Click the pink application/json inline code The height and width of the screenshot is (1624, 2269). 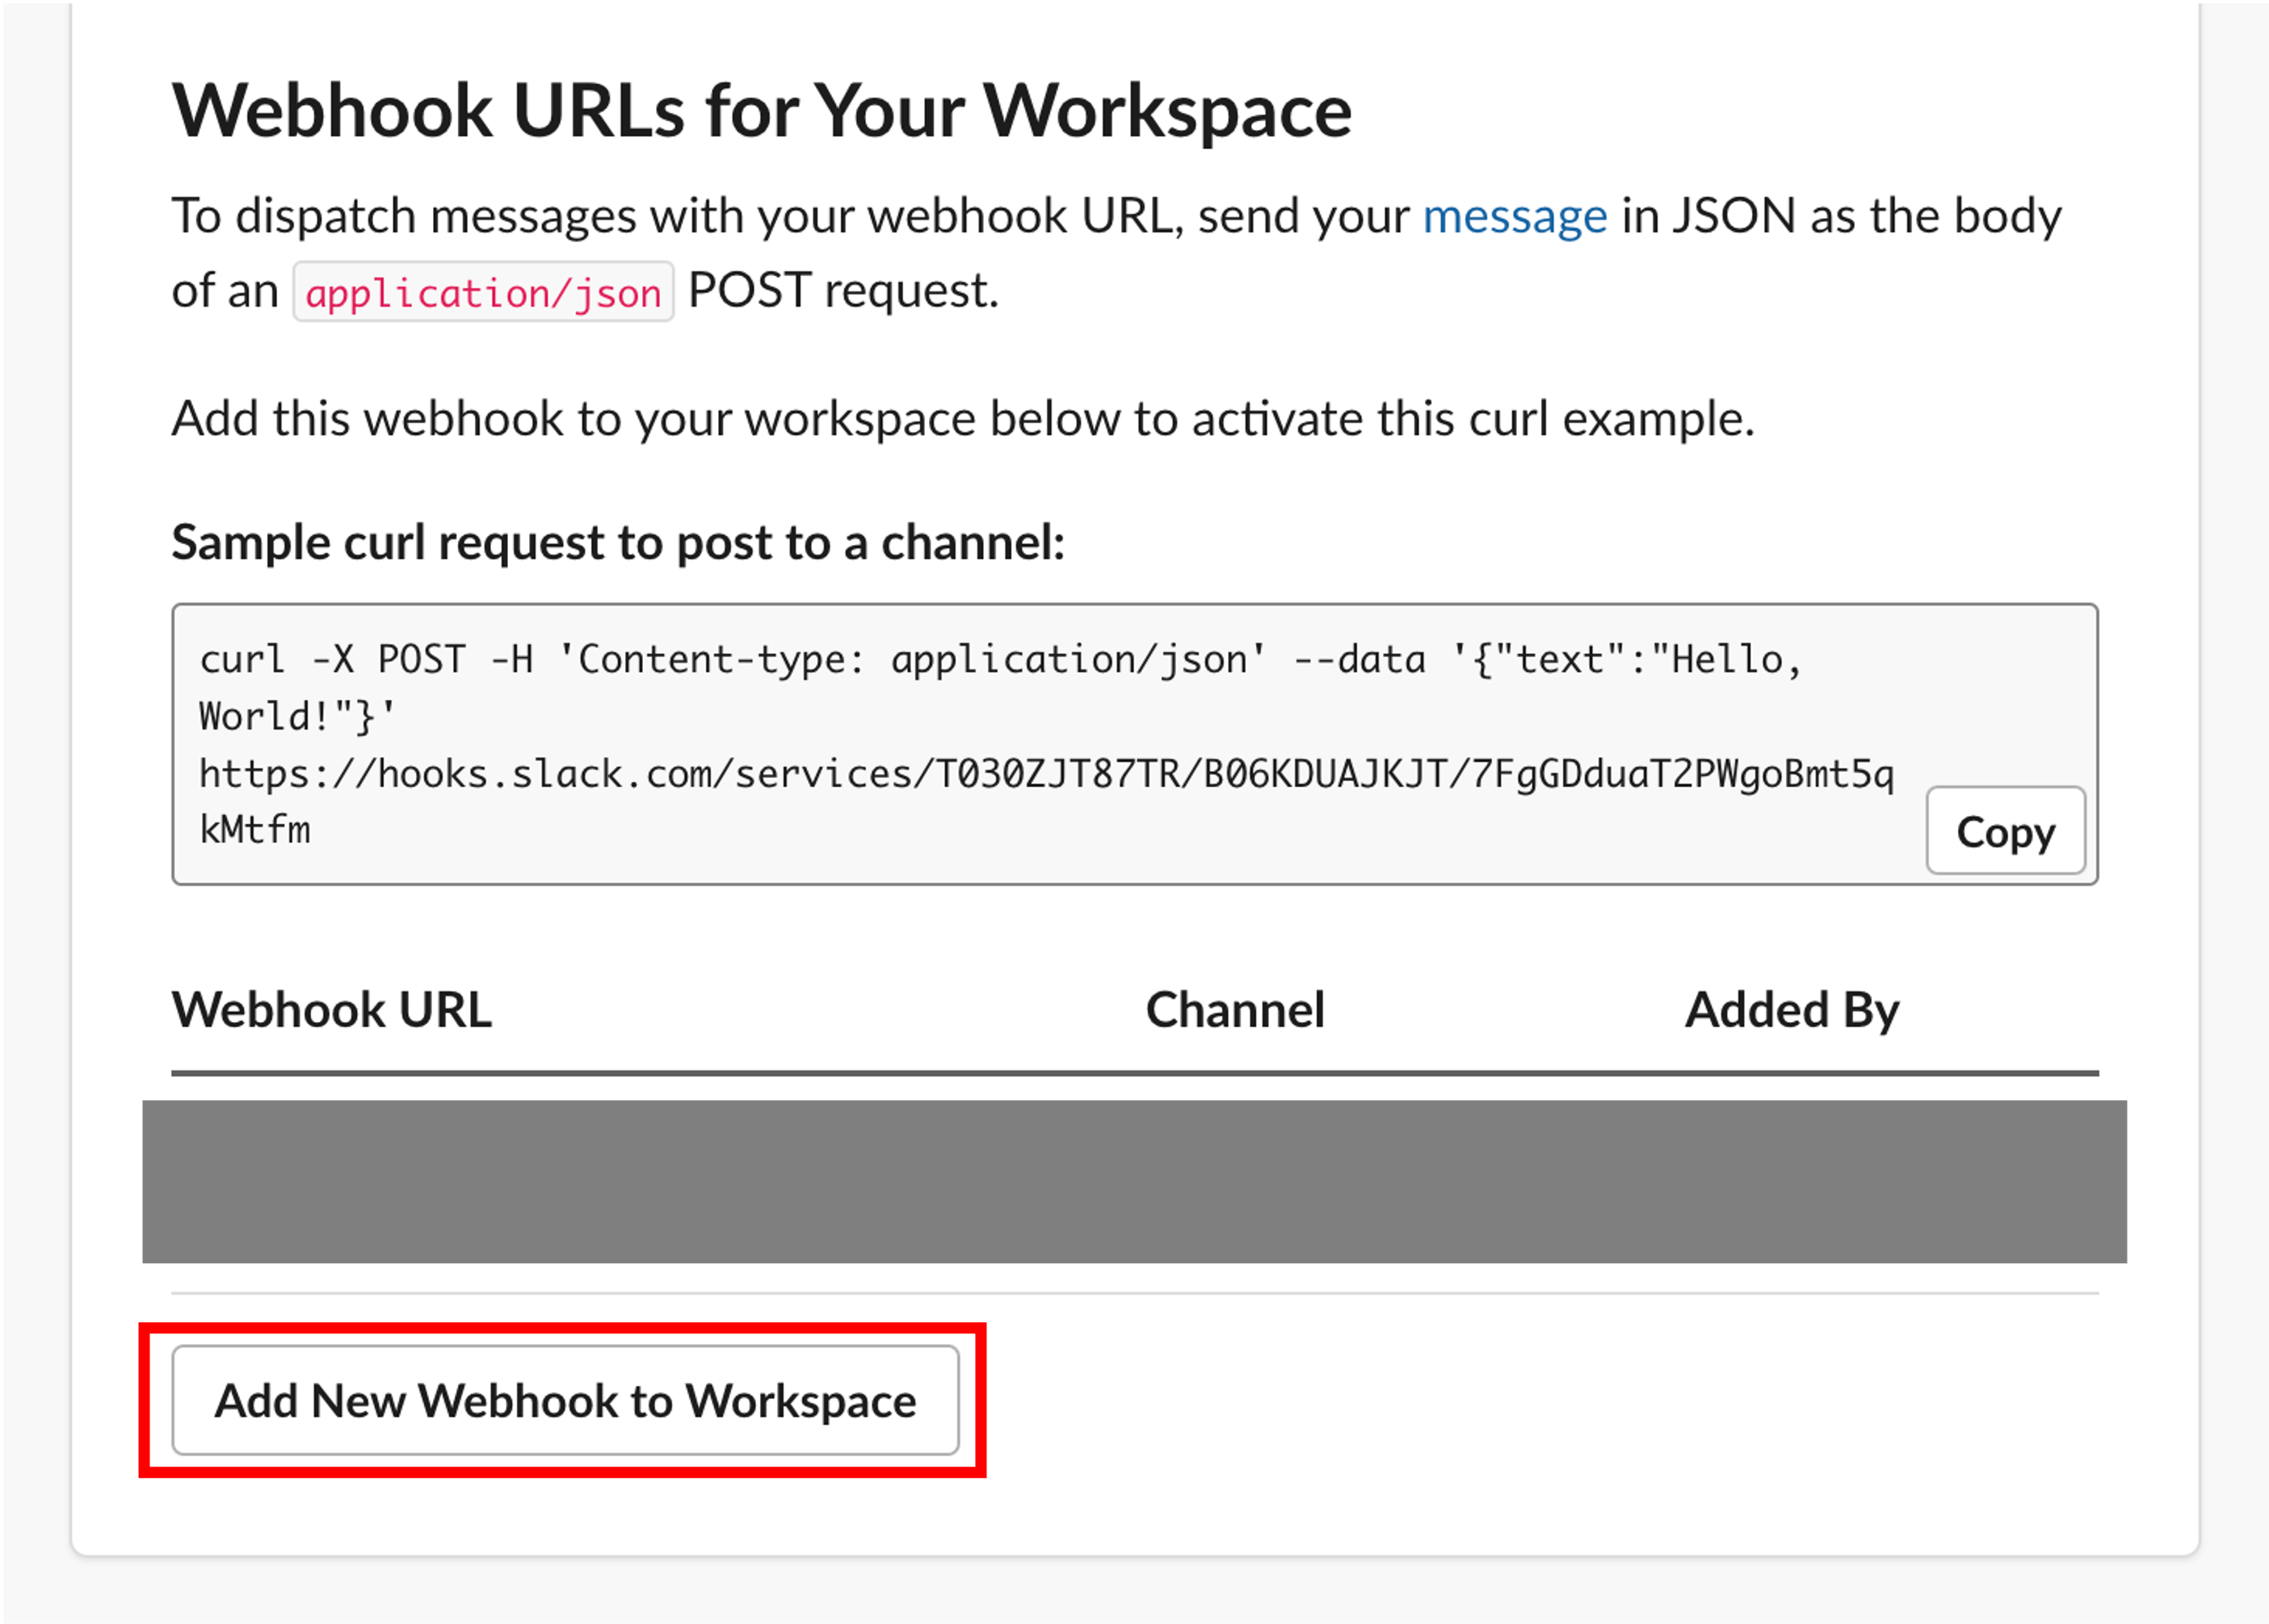coord(483,293)
